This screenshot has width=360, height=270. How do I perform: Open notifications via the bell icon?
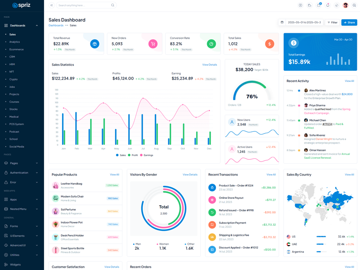(328, 5)
